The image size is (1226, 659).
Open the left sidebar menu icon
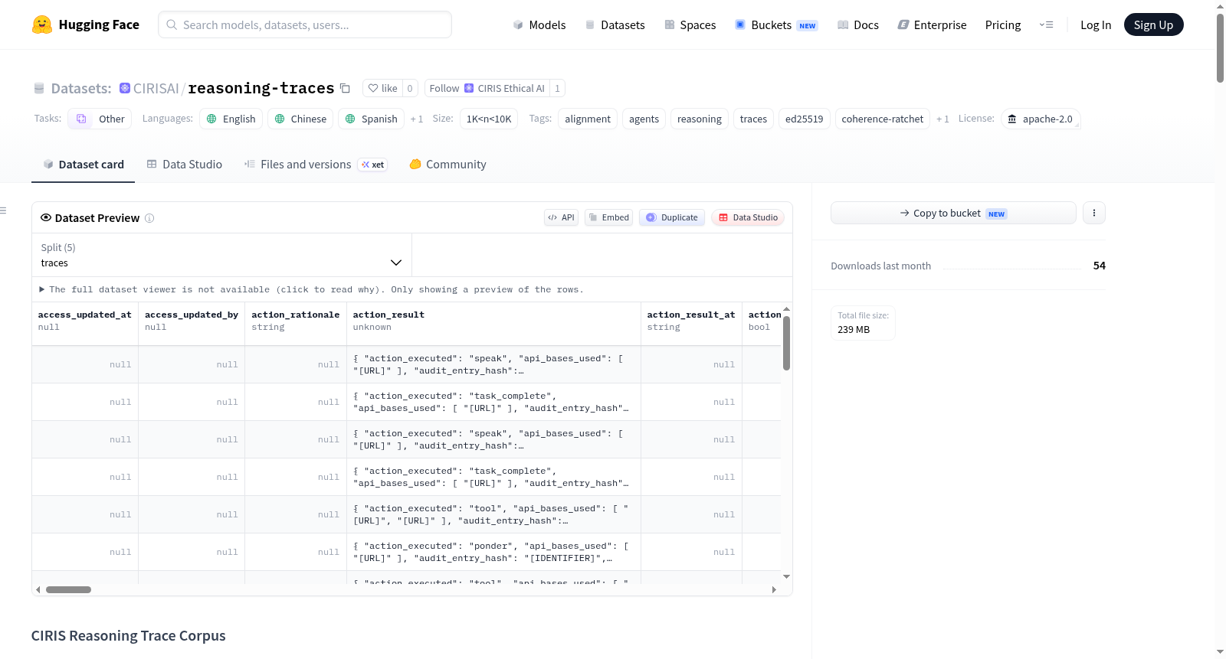[3, 210]
